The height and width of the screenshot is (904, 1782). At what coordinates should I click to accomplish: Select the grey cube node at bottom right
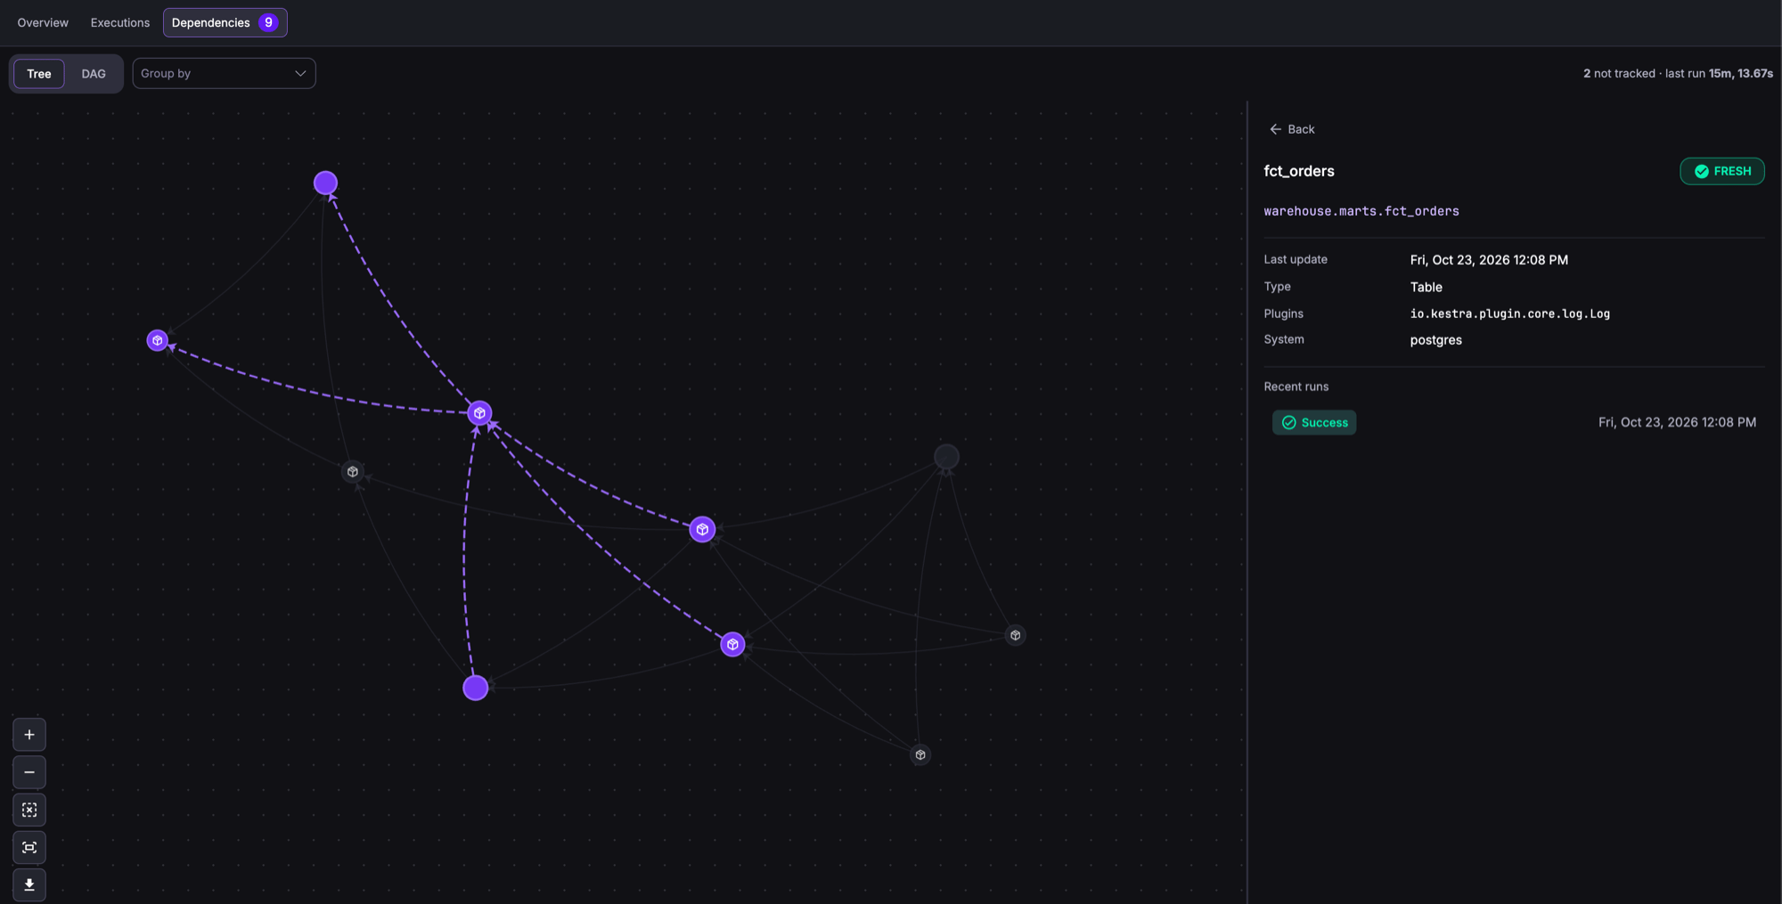(920, 754)
